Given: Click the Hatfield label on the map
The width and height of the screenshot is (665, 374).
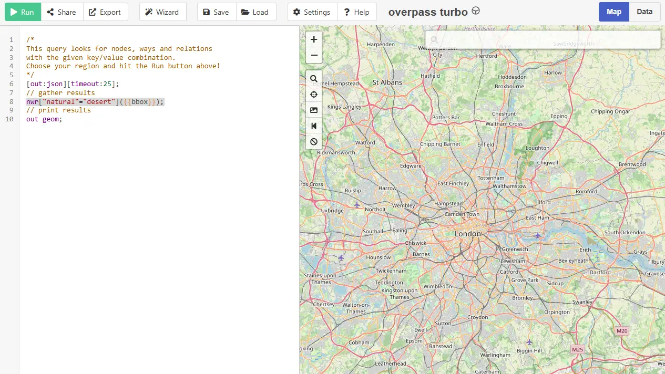Looking at the screenshot, I should coord(431,76).
